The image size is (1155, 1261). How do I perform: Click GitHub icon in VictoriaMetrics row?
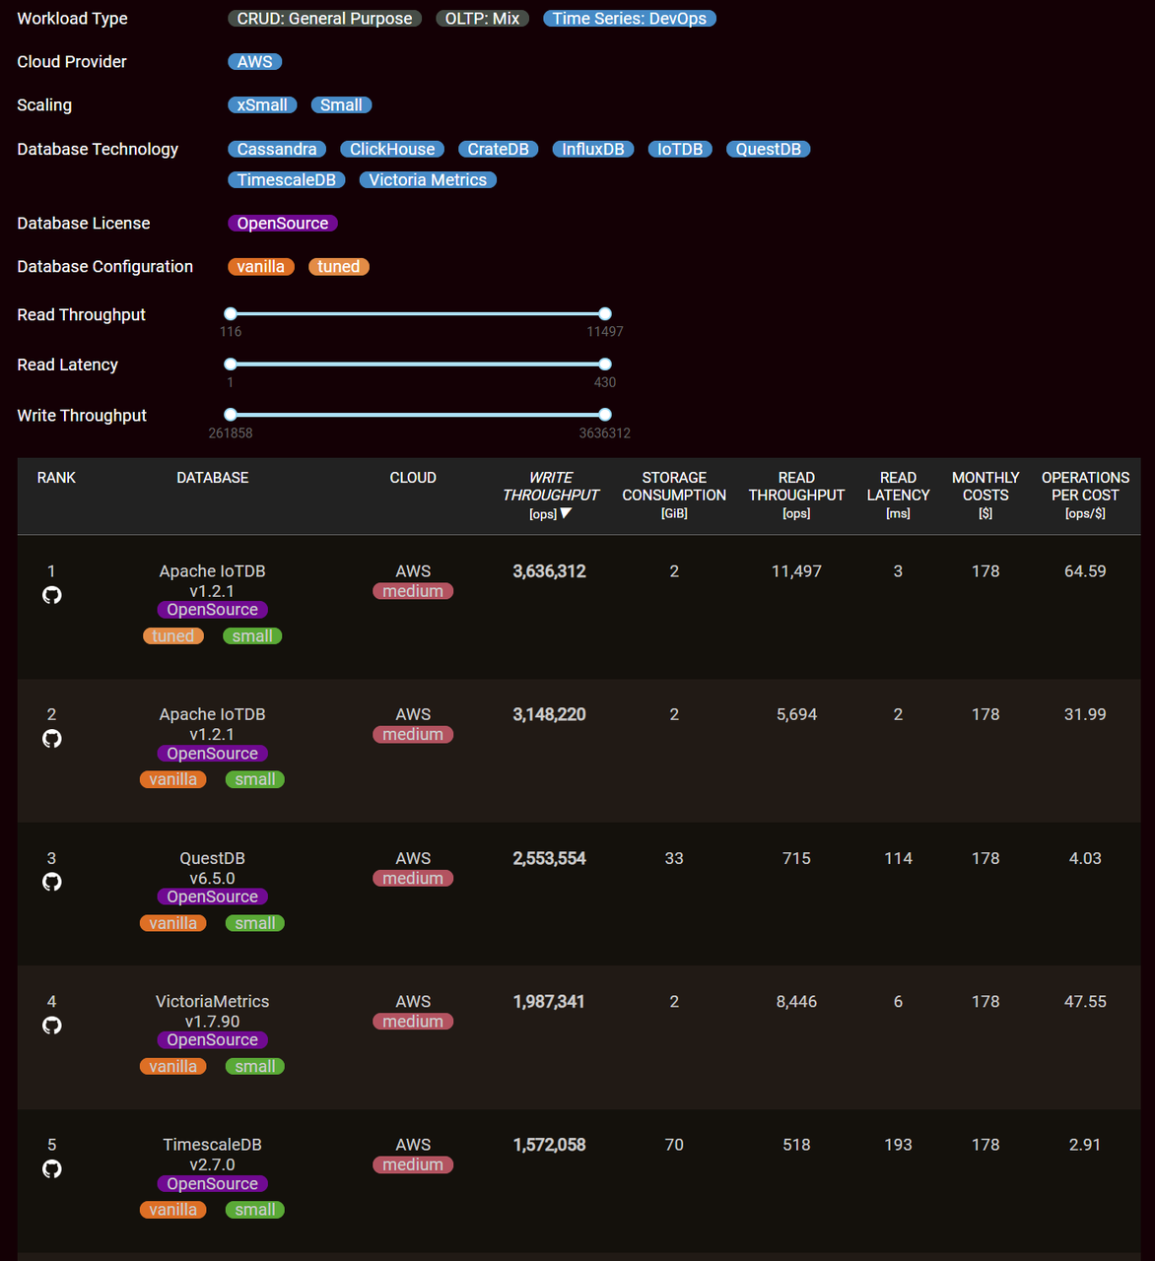pos(52,1026)
